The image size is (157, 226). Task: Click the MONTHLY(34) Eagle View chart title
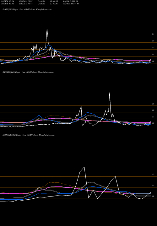coord(28,135)
